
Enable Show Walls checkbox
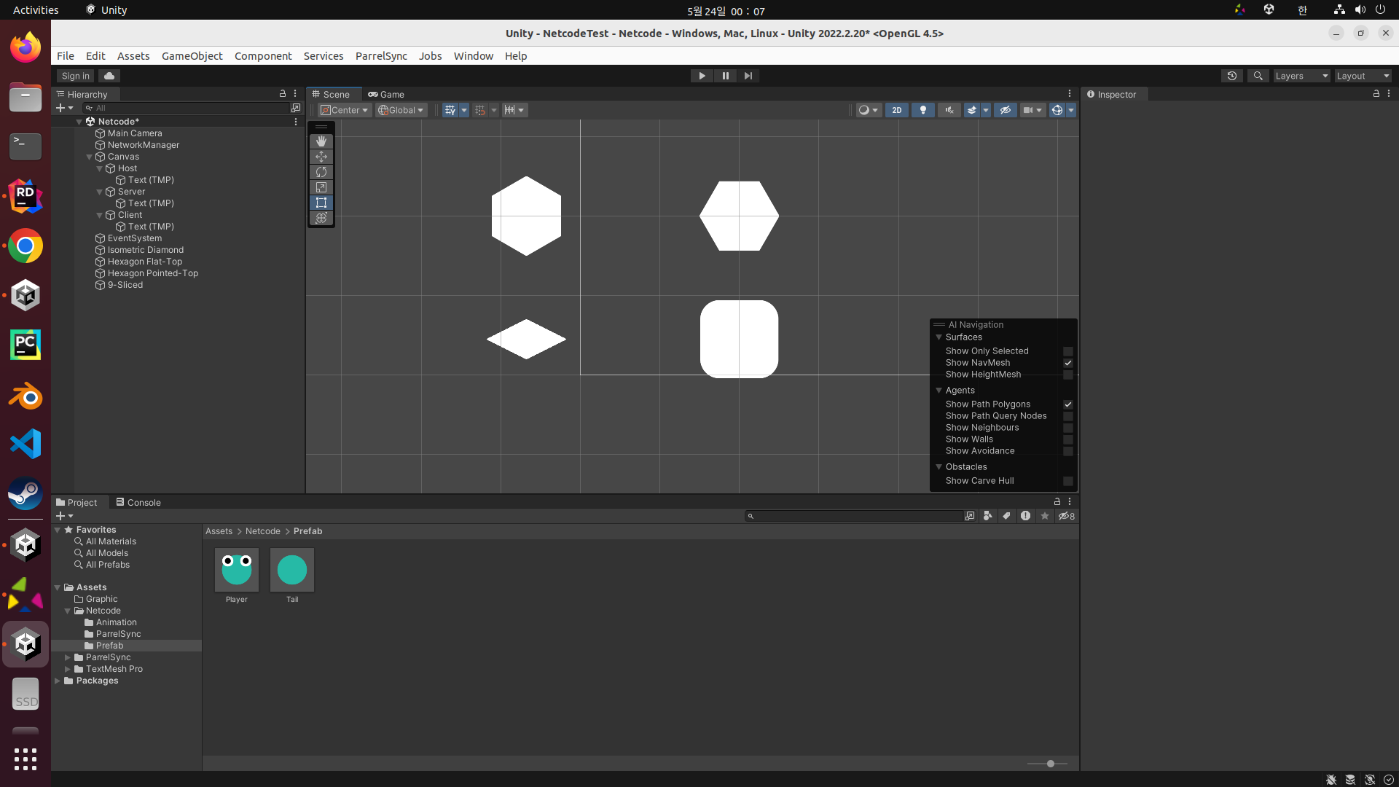click(1067, 439)
